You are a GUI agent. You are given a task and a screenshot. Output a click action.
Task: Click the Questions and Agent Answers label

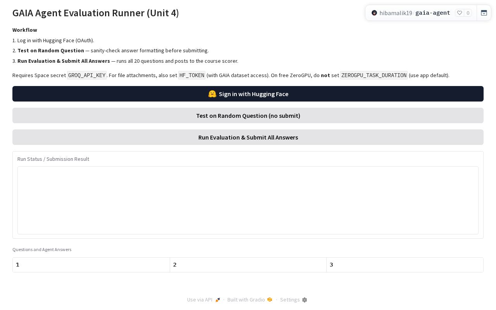point(42,250)
